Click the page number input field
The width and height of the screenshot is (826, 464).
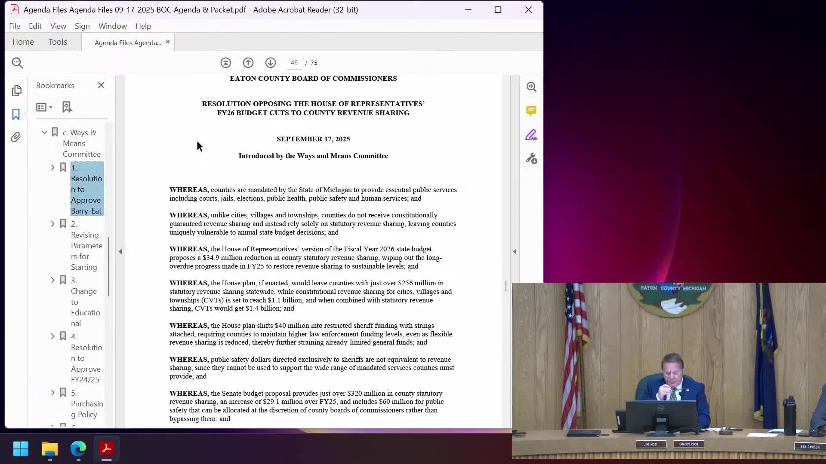(294, 63)
